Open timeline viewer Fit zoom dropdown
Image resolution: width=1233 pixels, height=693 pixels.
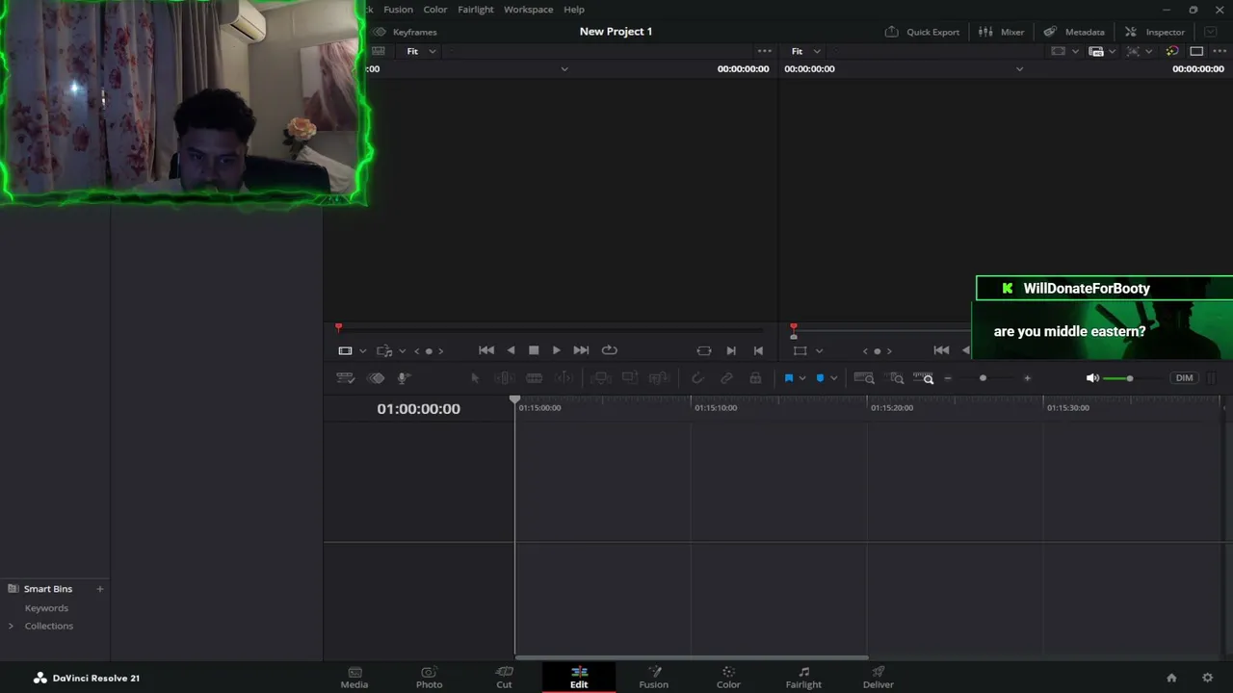805,51
